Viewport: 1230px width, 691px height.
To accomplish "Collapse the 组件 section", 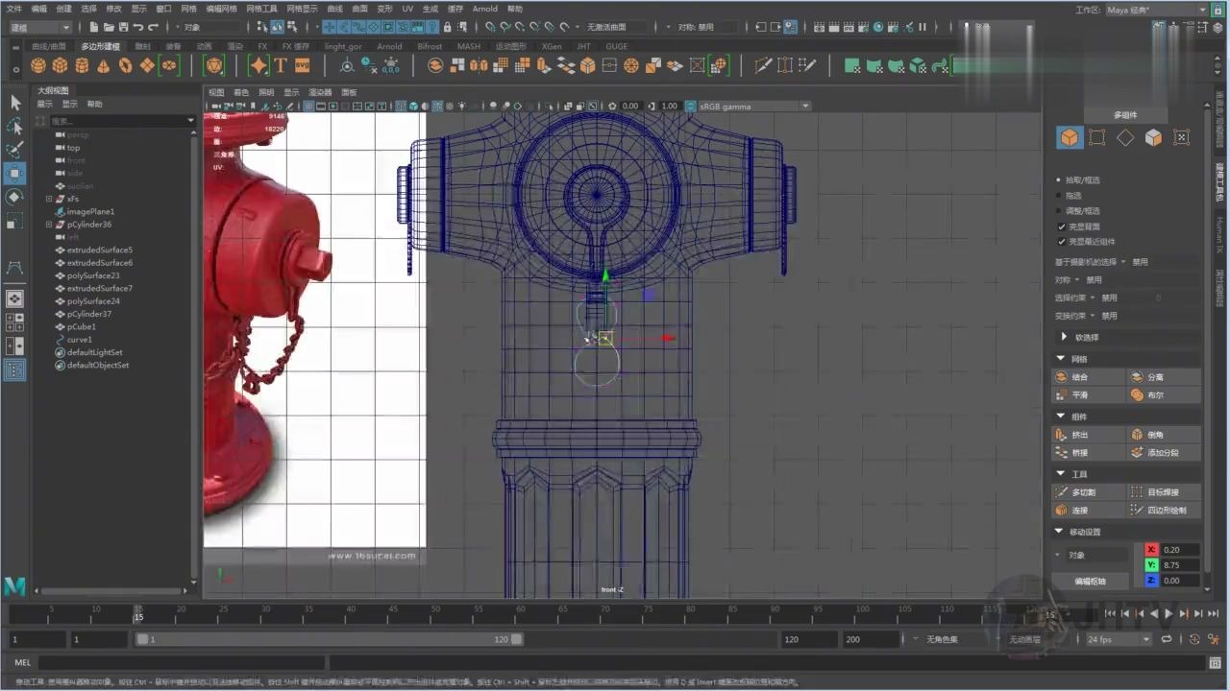I will point(1060,417).
